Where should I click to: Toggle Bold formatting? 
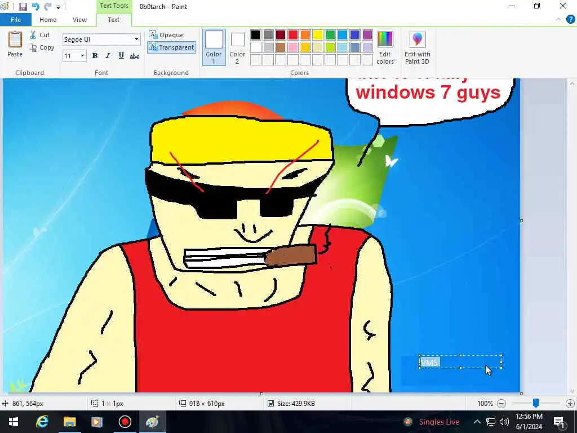click(x=95, y=56)
